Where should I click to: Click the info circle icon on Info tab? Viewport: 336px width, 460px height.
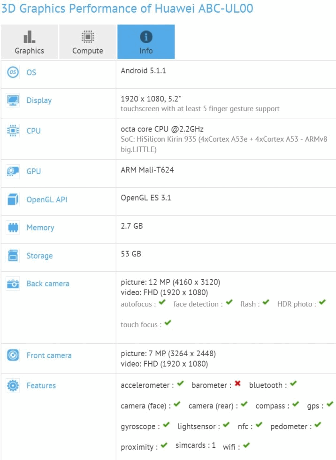pyautogui.click(x=146, y=37)
